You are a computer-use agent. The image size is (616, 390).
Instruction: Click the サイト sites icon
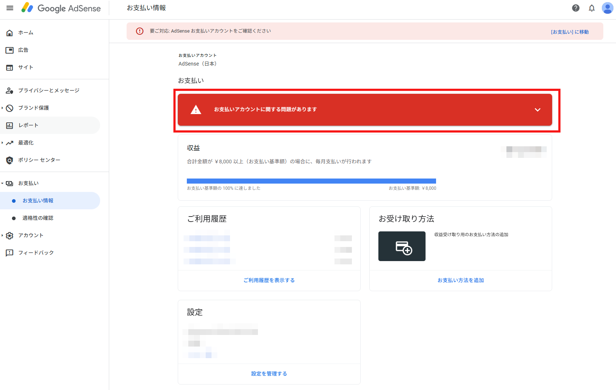(x=10, y=68)
